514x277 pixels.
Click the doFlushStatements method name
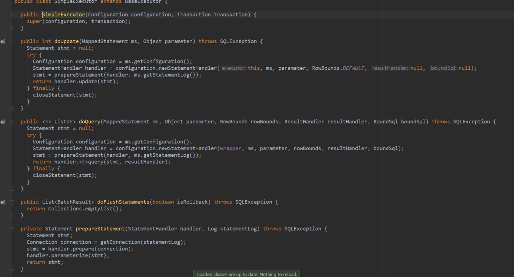coord(123,202)
